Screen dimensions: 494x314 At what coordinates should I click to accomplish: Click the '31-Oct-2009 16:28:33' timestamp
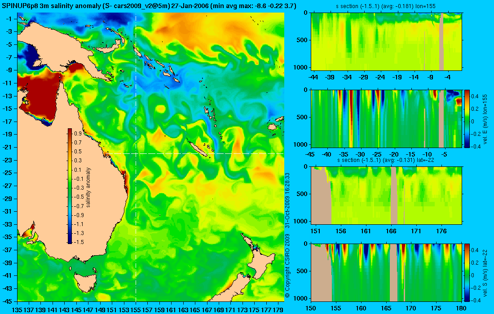click(x=287, y=201)
